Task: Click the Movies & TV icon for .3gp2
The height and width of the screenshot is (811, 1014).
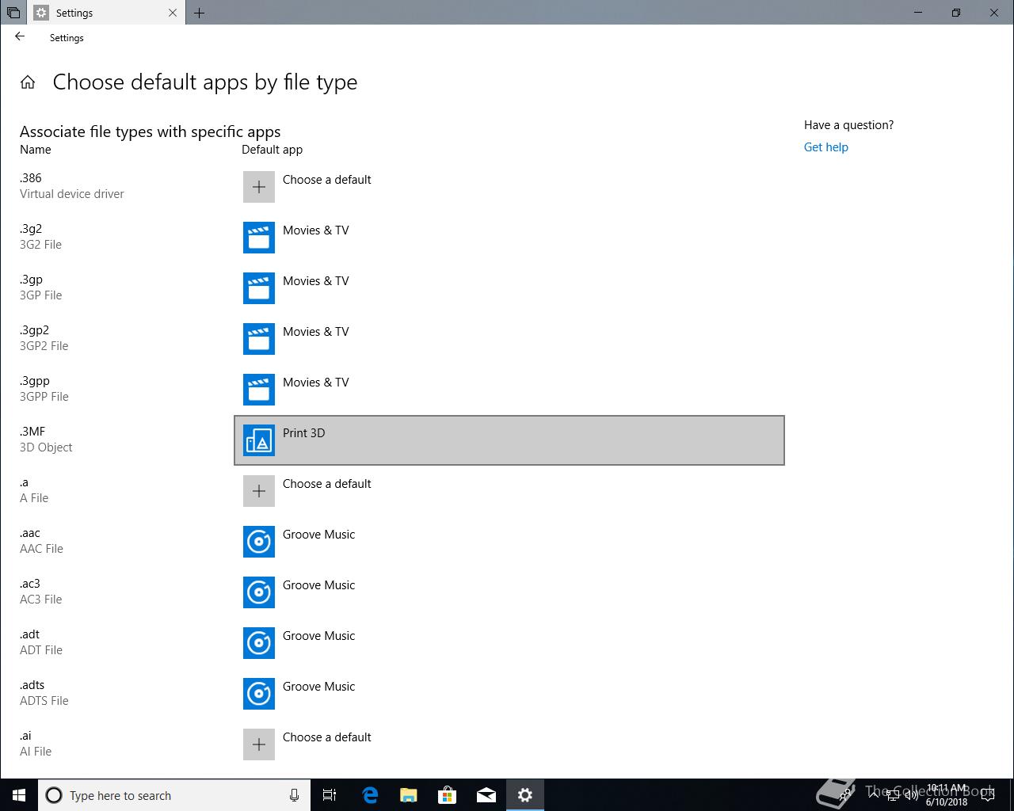Action: coord(258,339)
